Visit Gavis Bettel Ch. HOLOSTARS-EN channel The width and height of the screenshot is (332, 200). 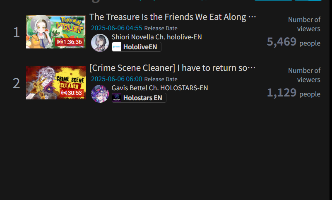[160, 88]
